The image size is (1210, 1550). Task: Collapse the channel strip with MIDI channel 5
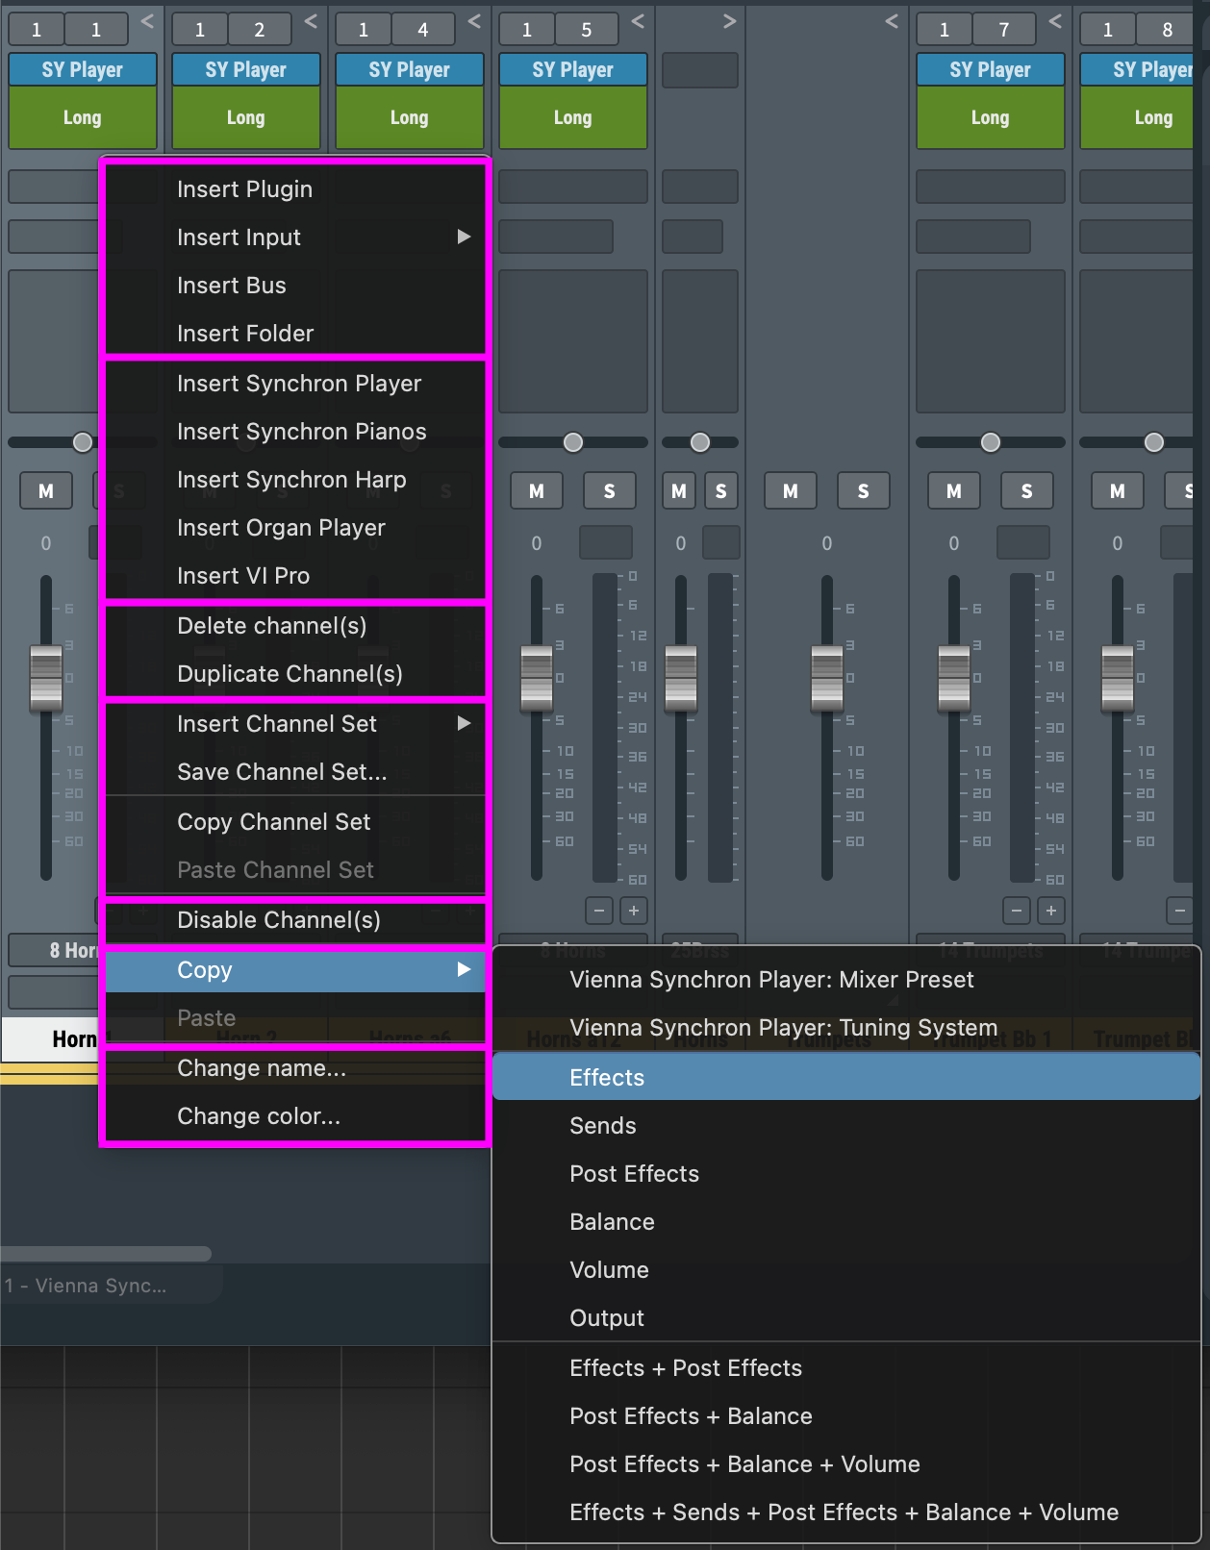click(x=638, y=21)
